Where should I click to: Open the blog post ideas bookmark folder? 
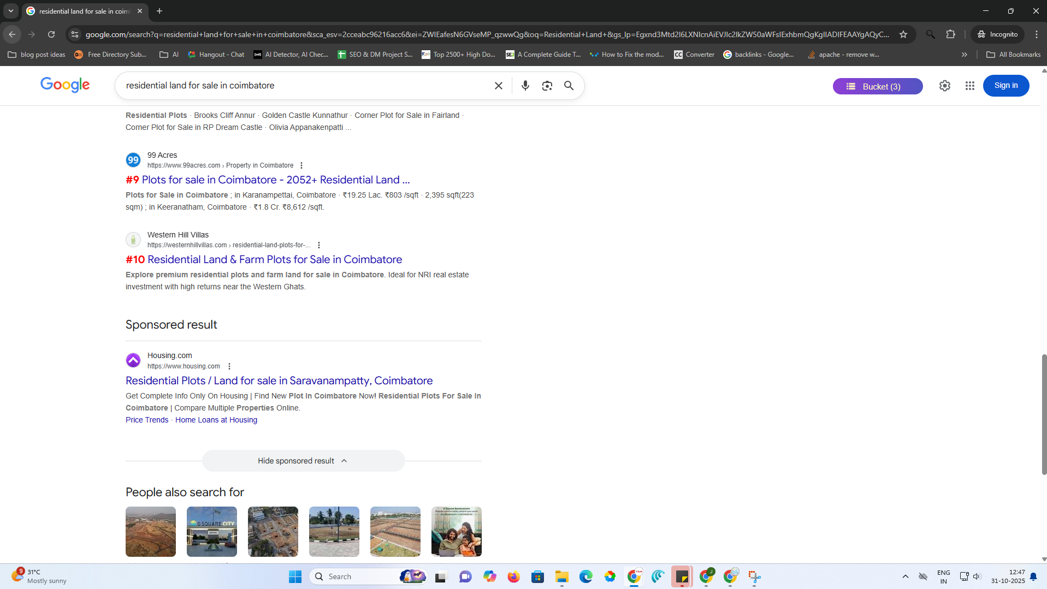pyautogui.click(x=37, y=55)
